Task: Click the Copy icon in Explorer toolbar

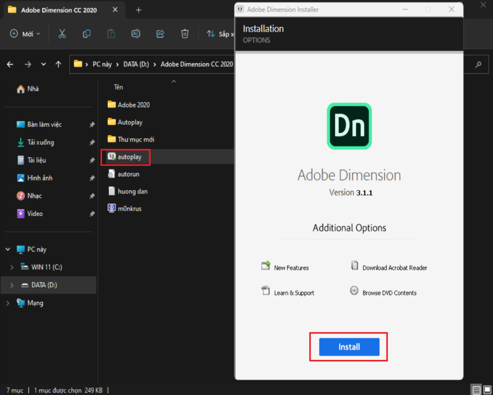Action: pos(87,34)
